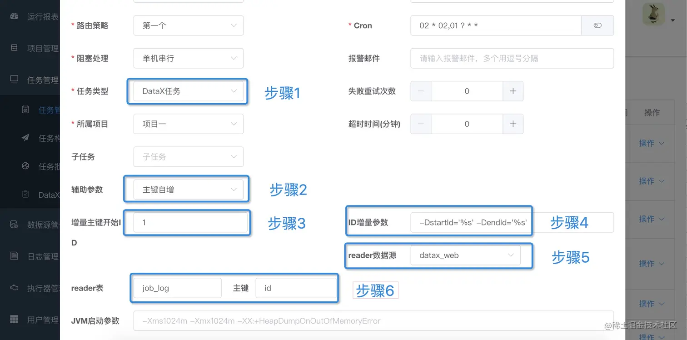Click the 超时时间(分钟) number field

click(467, 124)
